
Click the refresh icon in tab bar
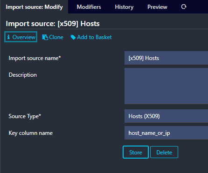[184, 7]
